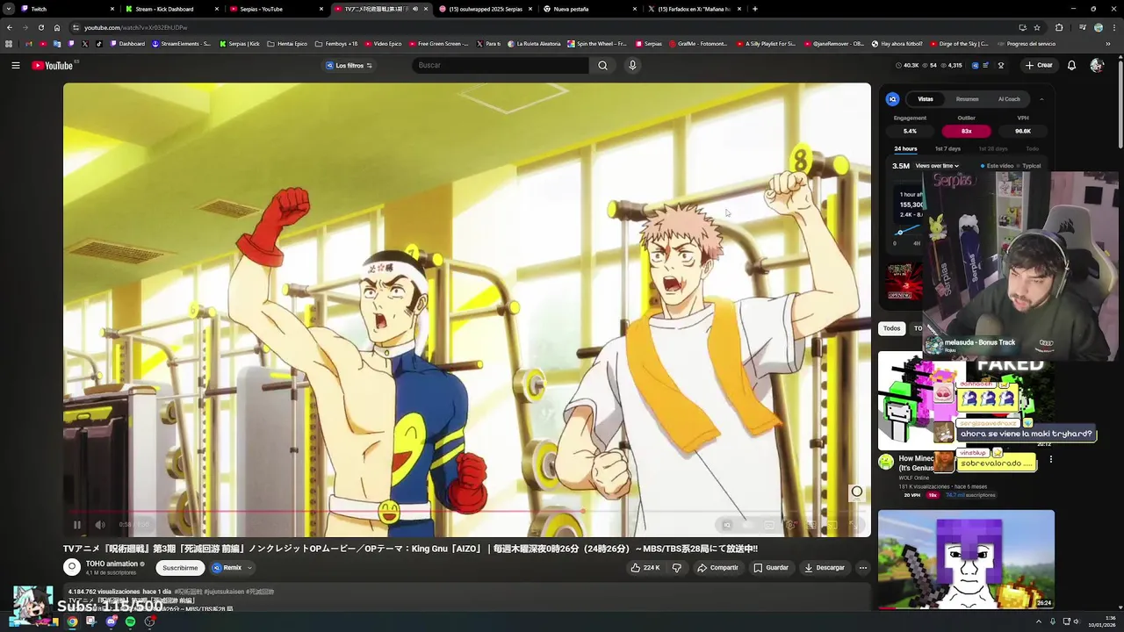Click the VidIQ logo in the stats panel

pyautogui.click(x=892, y=99)
